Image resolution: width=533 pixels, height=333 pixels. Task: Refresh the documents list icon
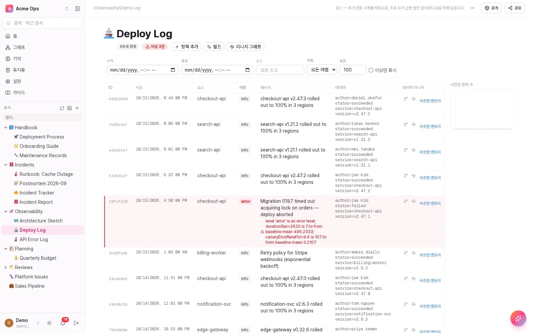tap(62, 108)
